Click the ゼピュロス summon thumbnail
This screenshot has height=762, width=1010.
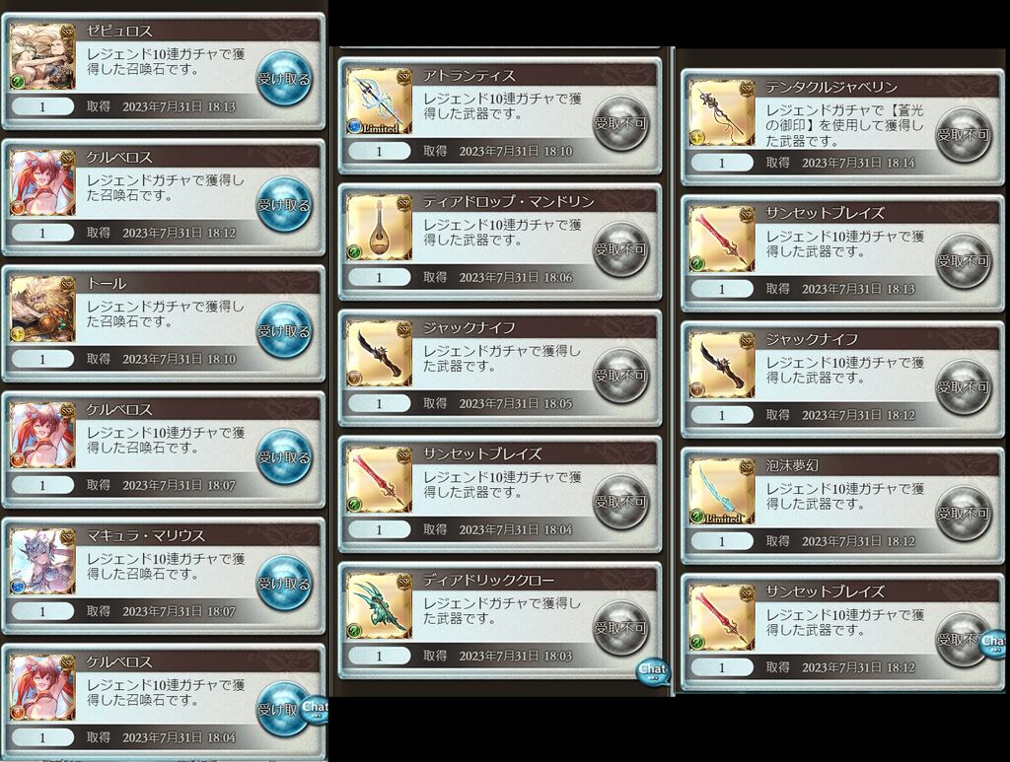[x=42, y=56]
